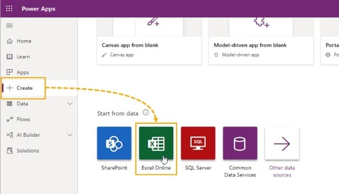339x194 pixels.
Task: Click the Create plus icon
Action: point(10,88)
